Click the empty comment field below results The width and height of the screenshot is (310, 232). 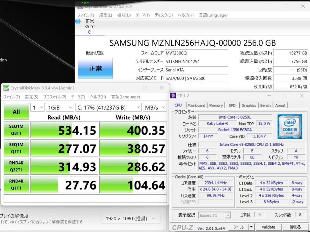tap(85, 199)
